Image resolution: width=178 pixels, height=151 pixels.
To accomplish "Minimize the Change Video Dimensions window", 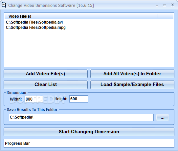I will (x=157, y=5).
